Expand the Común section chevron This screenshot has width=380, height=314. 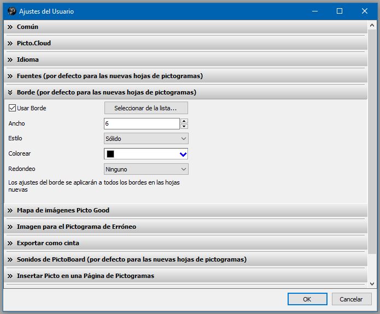tap(10, 27)
